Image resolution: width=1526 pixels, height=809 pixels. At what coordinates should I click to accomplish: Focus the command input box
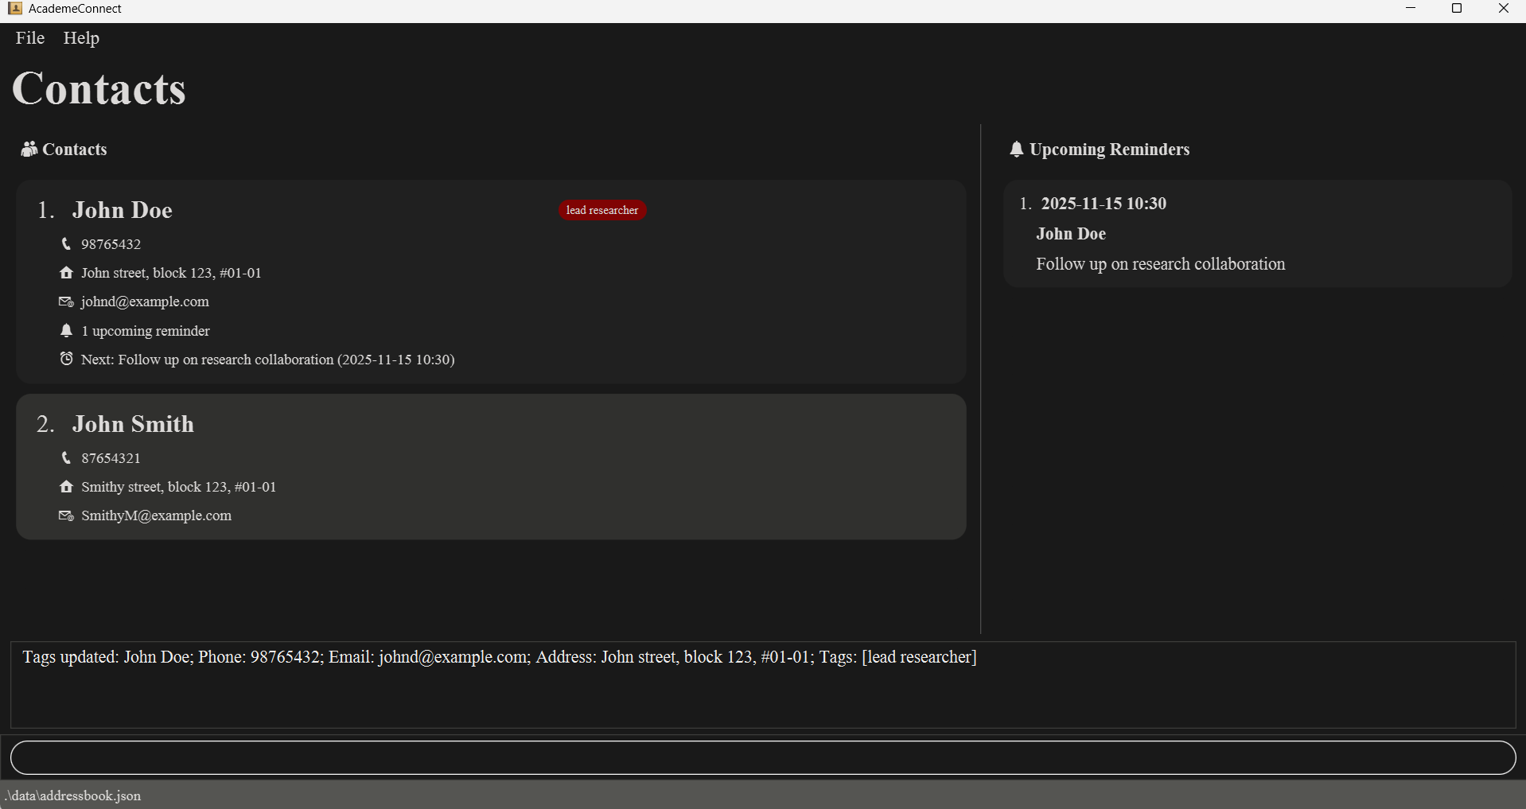click(x=762, y=758)
